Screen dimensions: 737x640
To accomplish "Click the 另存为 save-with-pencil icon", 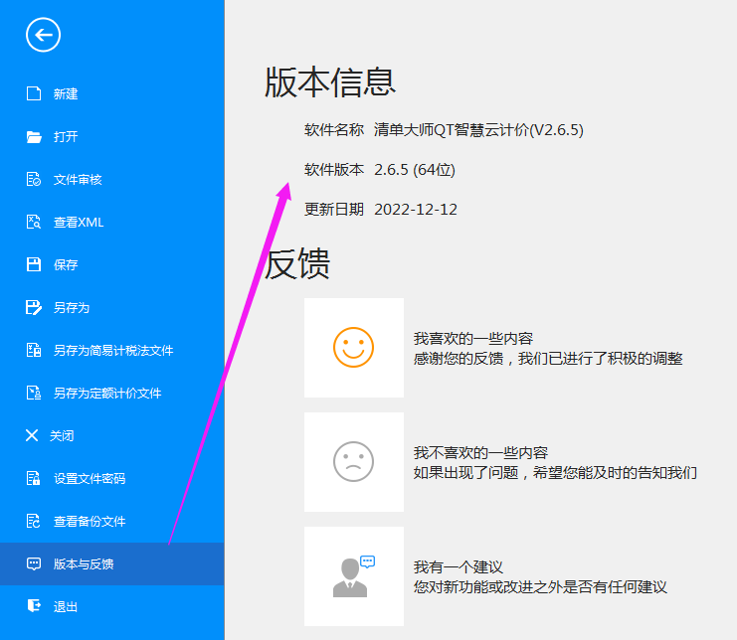I will point(34,307).
